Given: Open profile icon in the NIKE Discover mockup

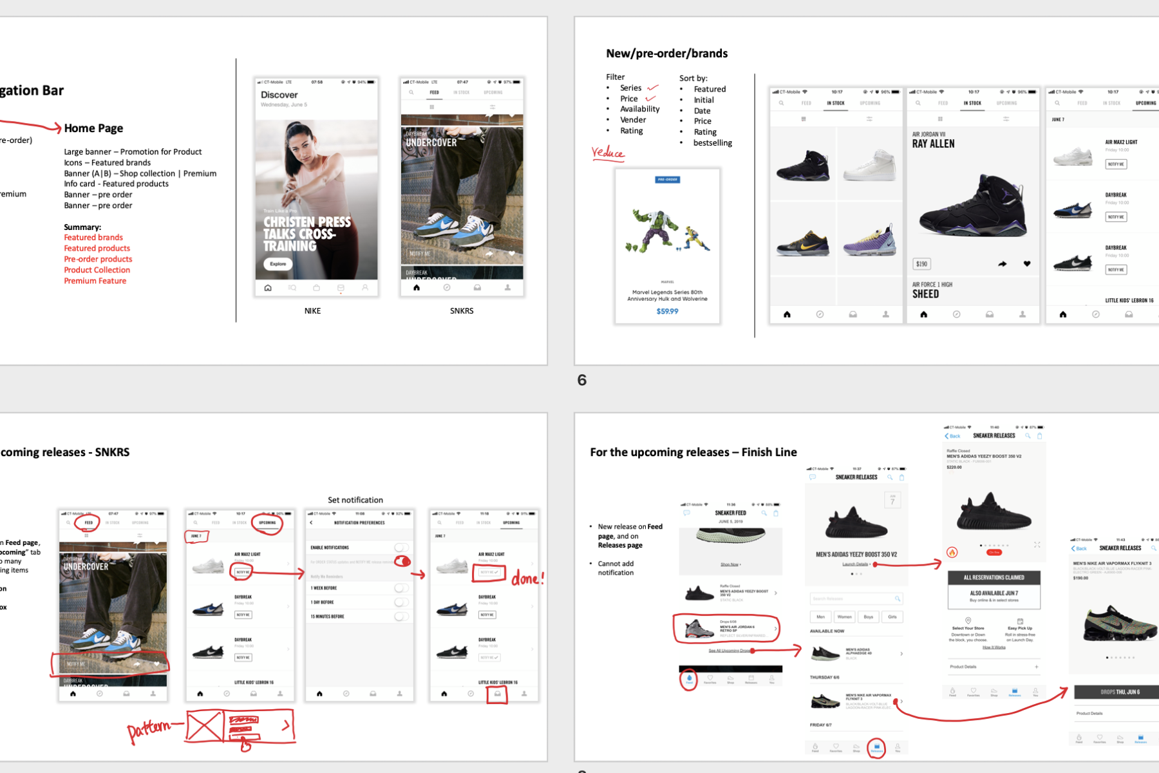Looking at the screenshot, I should pyautogui.click(x=365, y=288).
